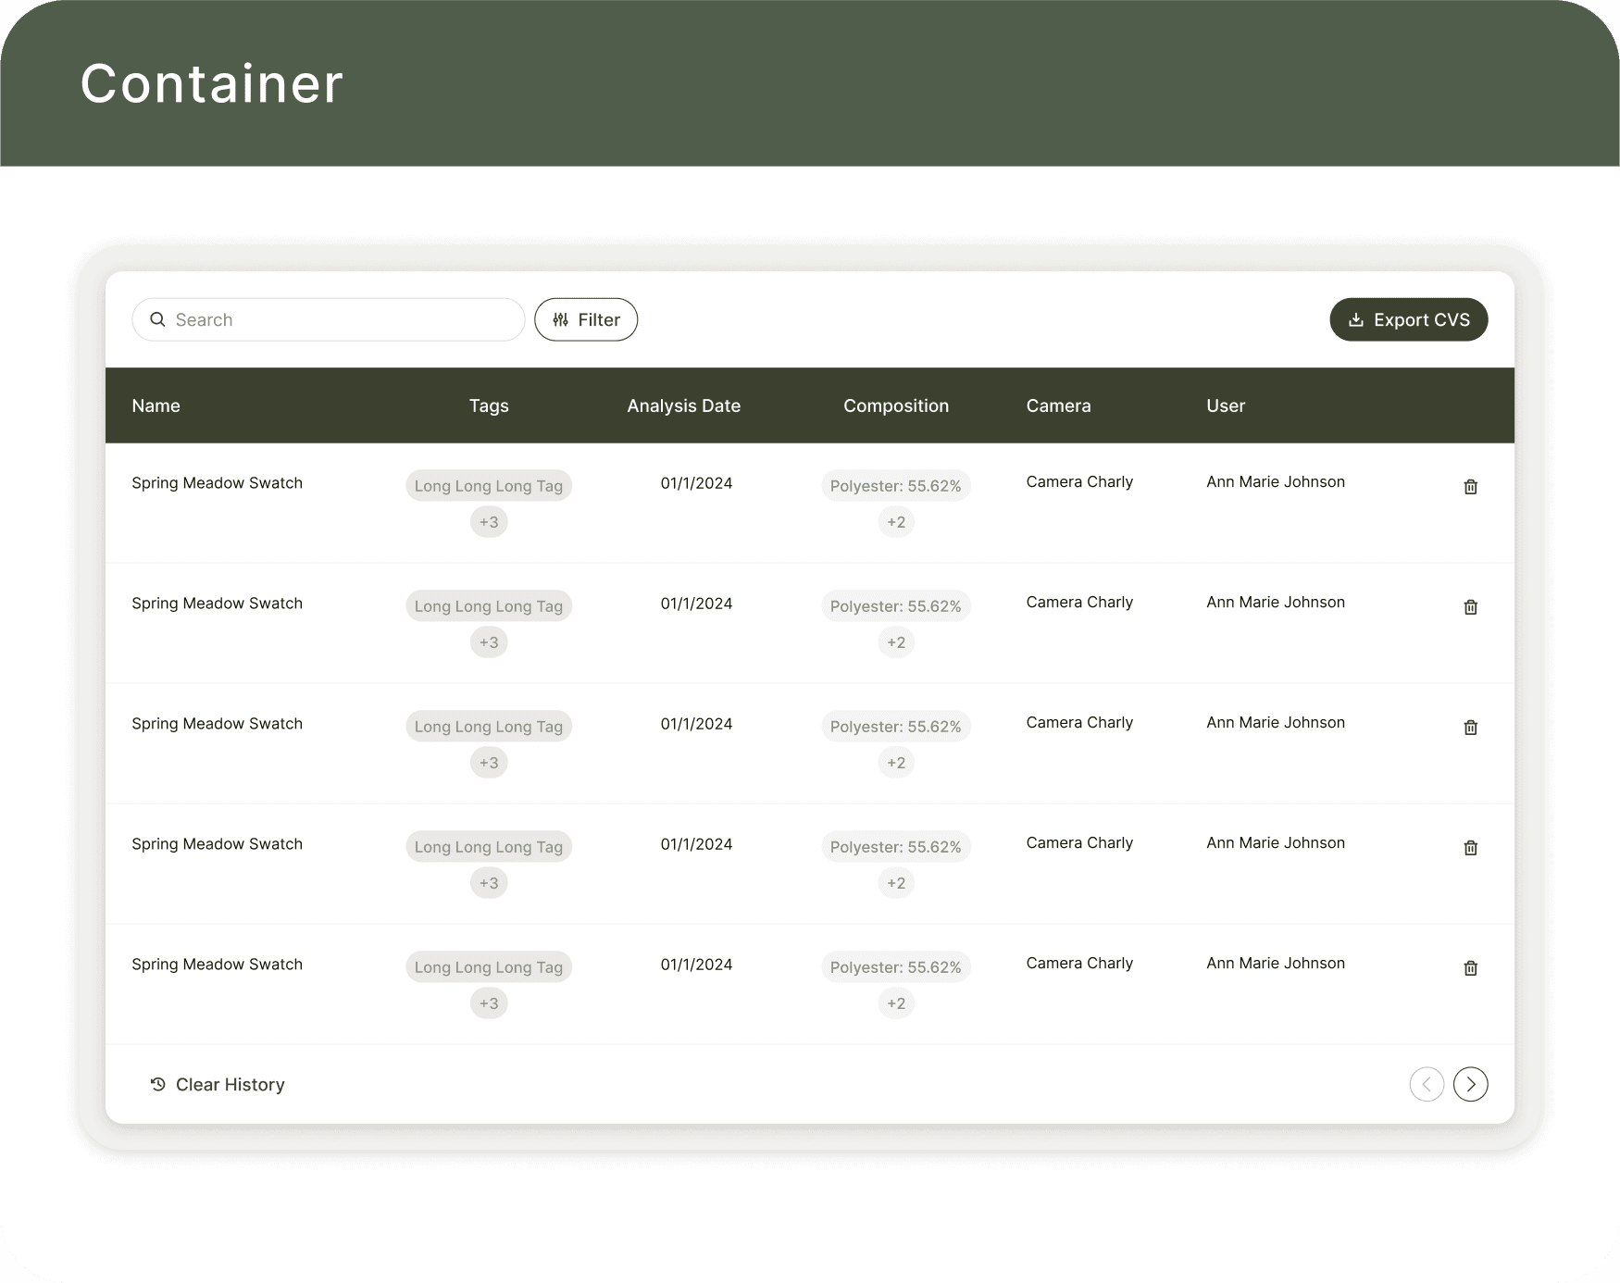The height and width of the screenshot is (1283, 1620).
Task: Click the Camera column header
Action: coord(1058,405)
